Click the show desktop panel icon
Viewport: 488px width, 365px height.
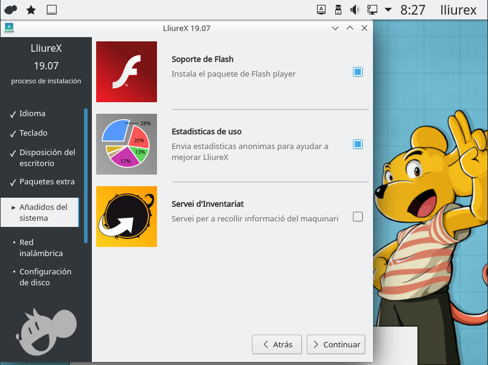[x=52, y=10]
